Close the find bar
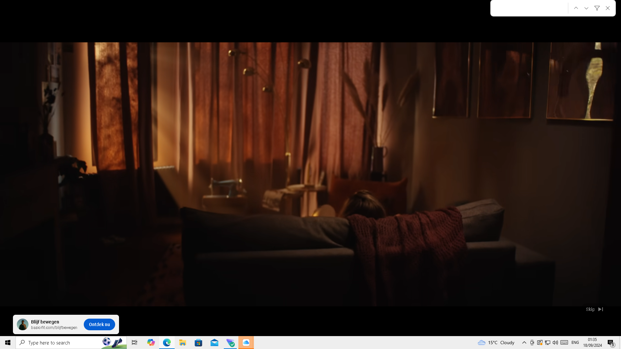 (608, 8)
